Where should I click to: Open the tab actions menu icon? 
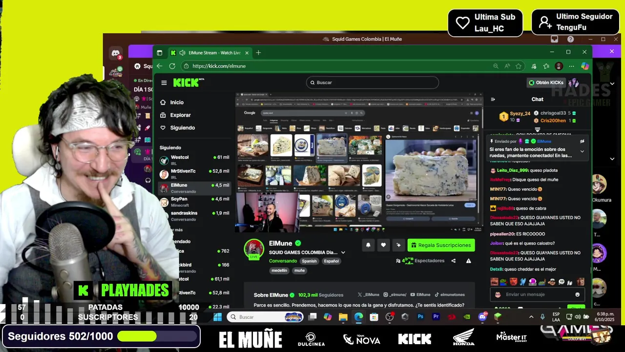159,53
